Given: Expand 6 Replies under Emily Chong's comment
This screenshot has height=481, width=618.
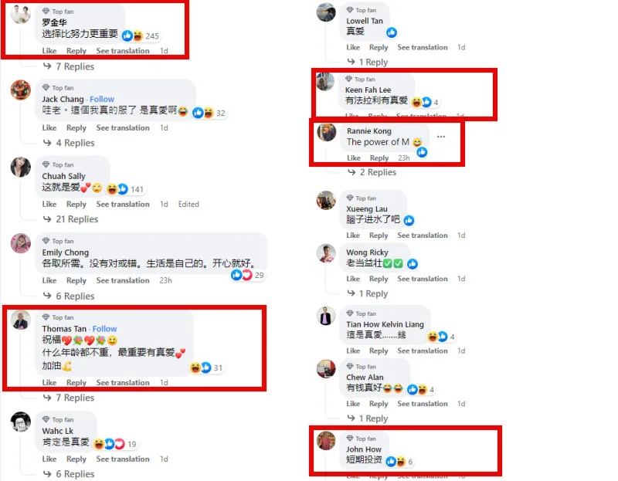Looking at the screenshot, I should pyautogui.click(x=75, y=296).
